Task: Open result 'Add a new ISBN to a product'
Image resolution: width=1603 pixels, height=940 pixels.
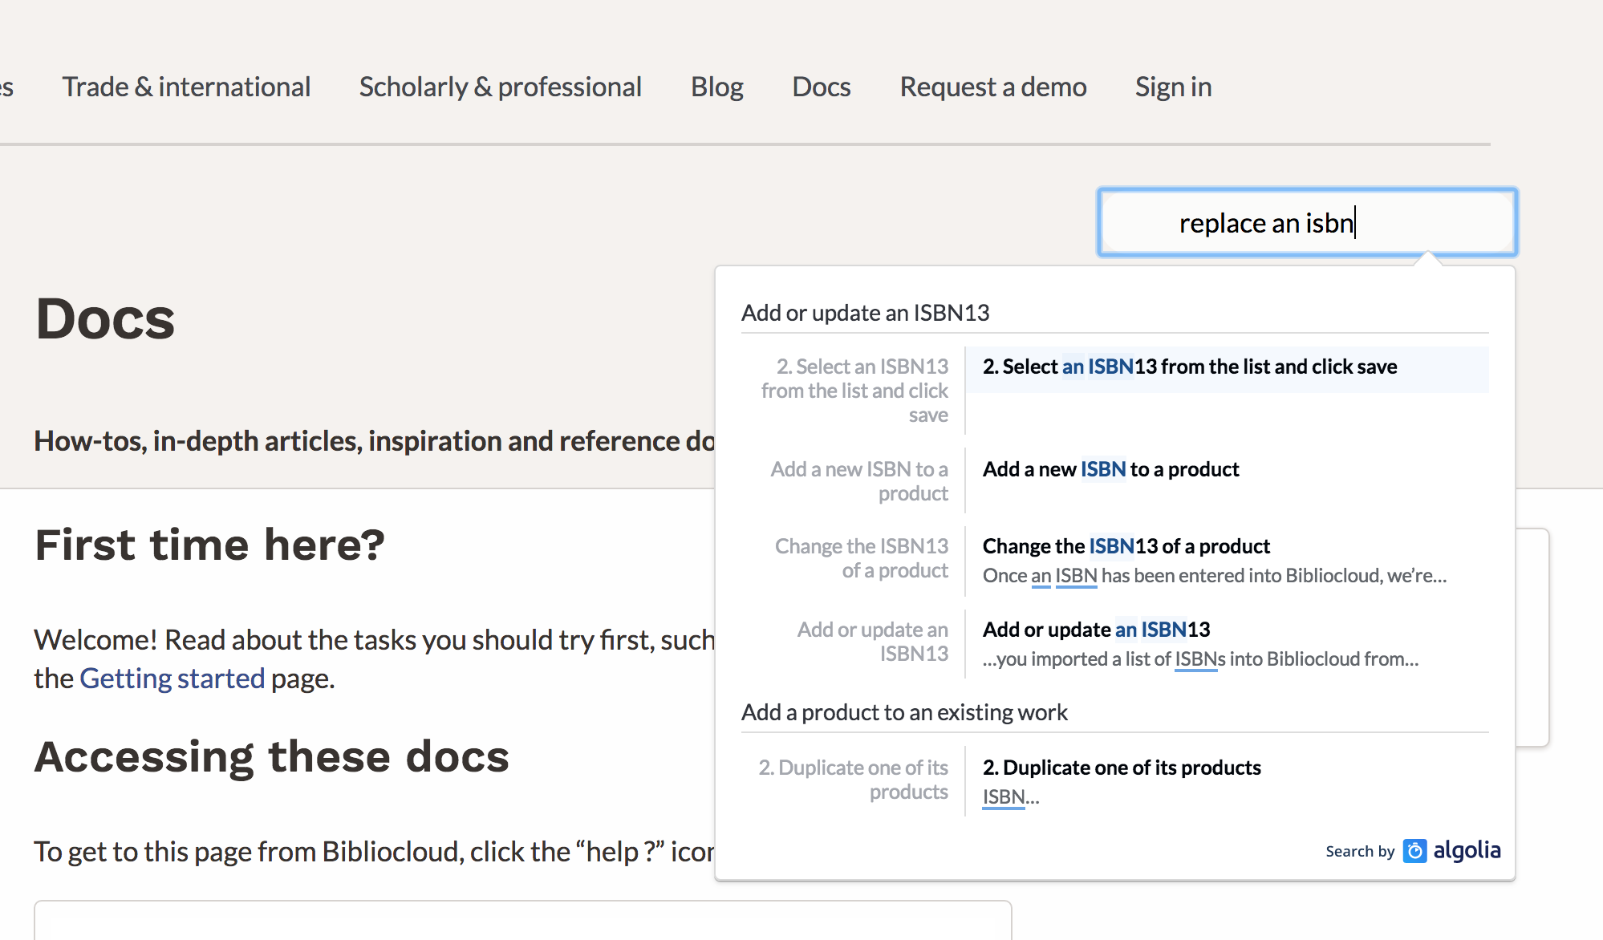Action: click(1110, 470)
